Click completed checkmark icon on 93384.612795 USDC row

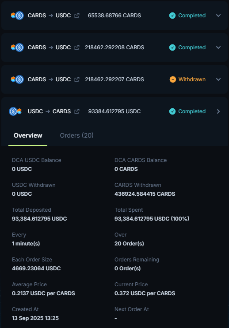pos(172,111)
